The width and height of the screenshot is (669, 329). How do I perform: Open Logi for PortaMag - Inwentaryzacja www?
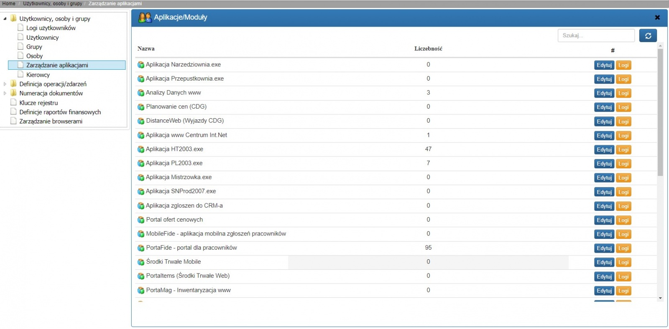[623, 291]
